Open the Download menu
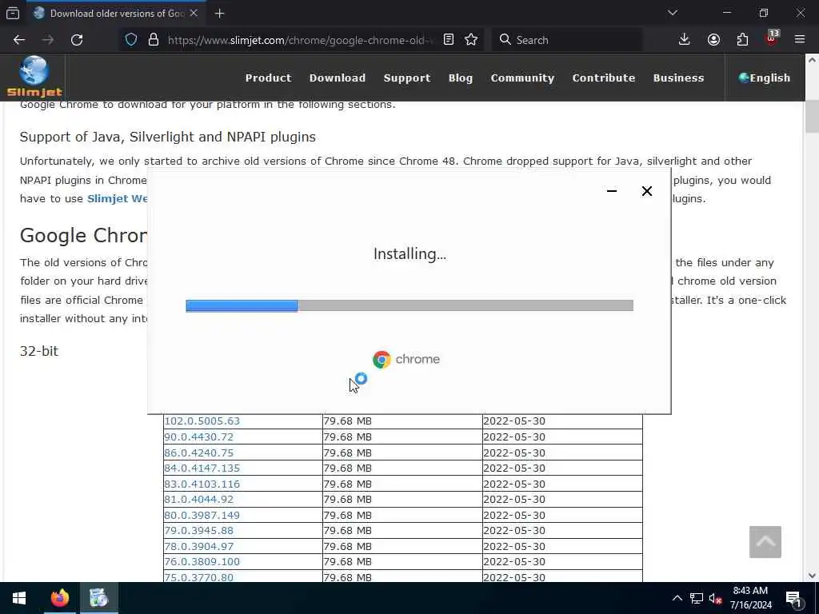Screen dimensions: 819x614 pos(338,78)
